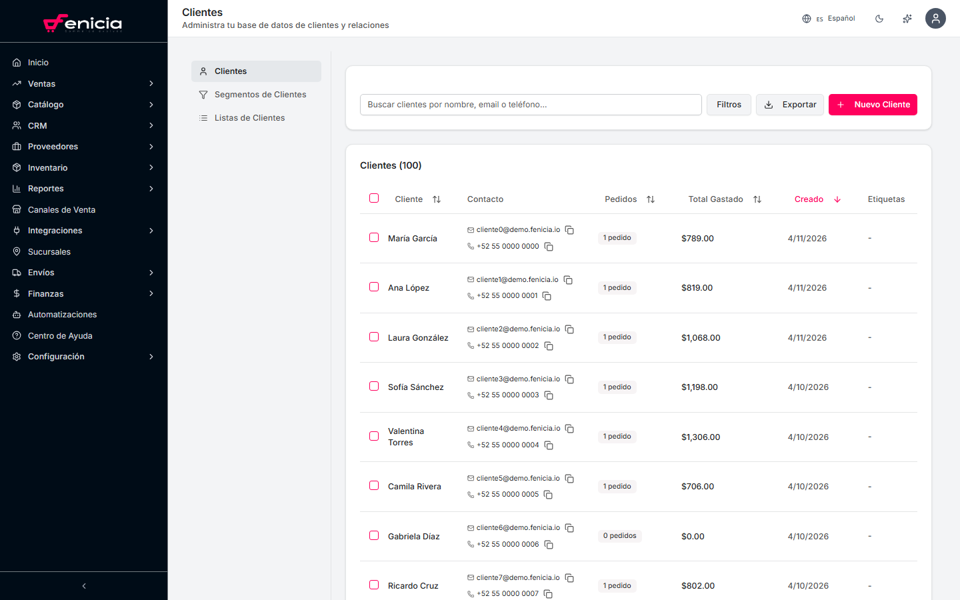Viewport: 960px width, 600px height.
Task: Open the dark mode moon icon
Action: click(x=879, y=18)
